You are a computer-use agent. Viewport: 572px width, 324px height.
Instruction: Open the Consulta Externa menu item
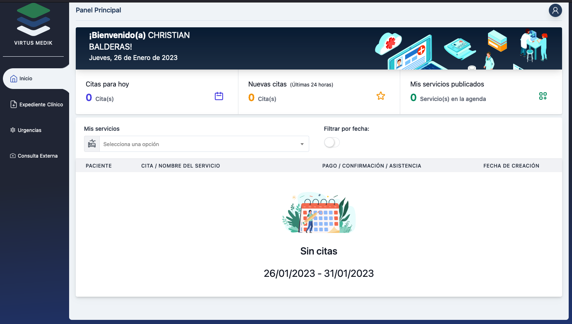38,156
